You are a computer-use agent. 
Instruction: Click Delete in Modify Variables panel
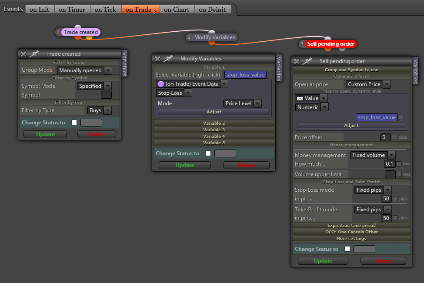(x=246, y=165)
